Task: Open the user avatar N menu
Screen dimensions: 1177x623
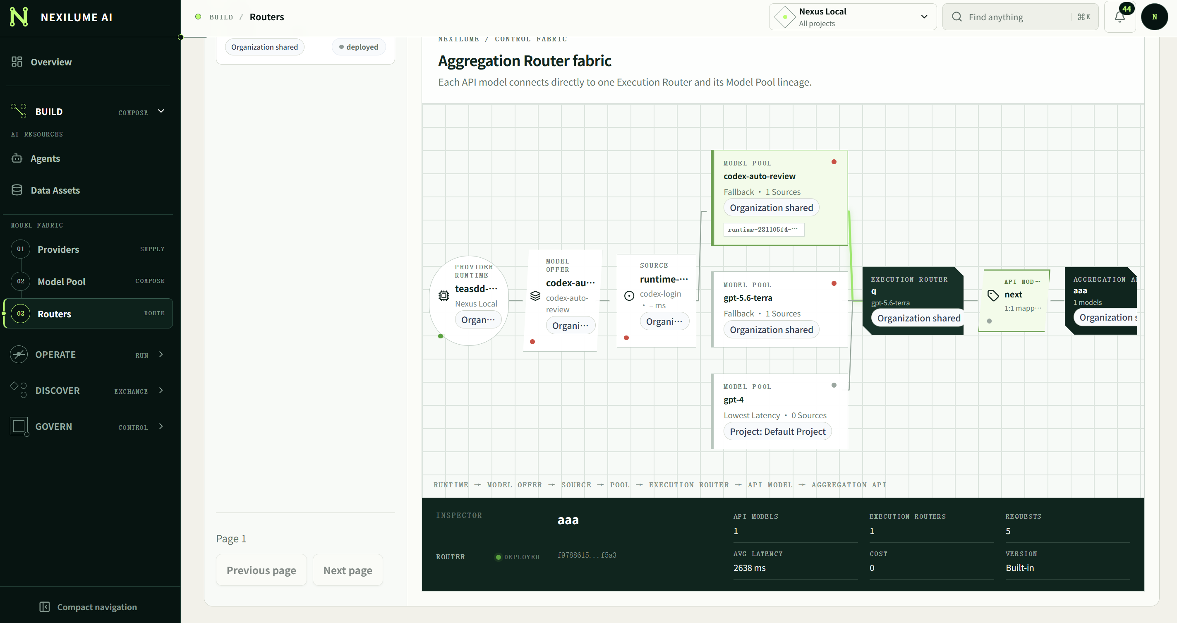Action: [1154, 17]
